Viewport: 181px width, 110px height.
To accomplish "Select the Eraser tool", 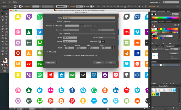I will tap(6, 29).
